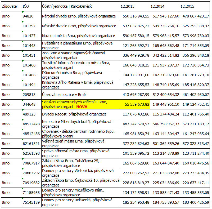Select value 342 422 514,82

165,55
